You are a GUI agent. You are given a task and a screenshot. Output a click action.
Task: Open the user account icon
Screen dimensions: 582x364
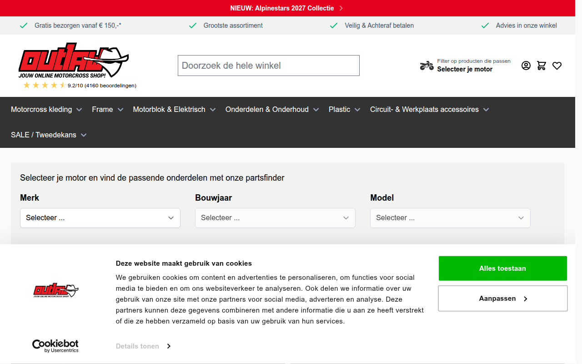[x=526, y=66]
